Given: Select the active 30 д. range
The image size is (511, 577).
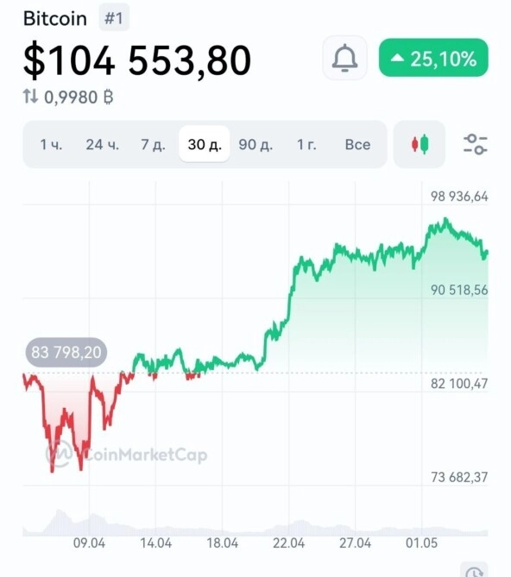Looking at the screenshot, I should [205, 144].
